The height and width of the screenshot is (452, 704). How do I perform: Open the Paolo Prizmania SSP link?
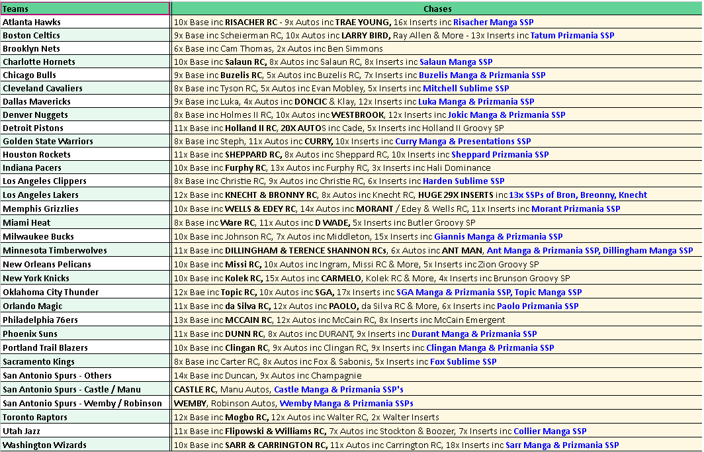coord(537,306)
